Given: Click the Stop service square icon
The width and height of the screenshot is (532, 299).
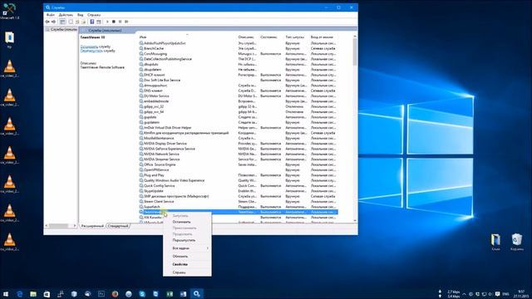Looking at the screenshot, I should point(114,22).
